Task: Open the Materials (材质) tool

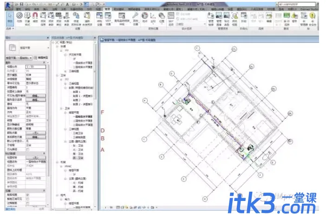Action: (x=20, y=18)
